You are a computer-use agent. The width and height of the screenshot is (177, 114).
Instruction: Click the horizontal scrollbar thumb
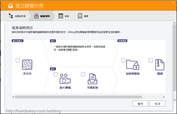(x=79, y=97)
